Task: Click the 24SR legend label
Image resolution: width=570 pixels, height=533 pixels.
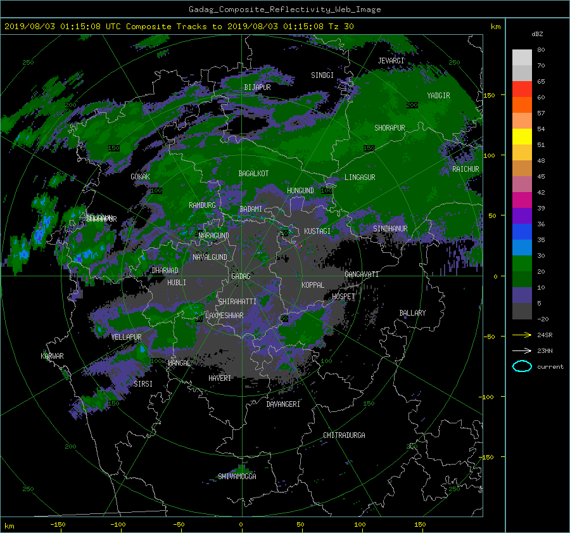Action: [545, 335]
